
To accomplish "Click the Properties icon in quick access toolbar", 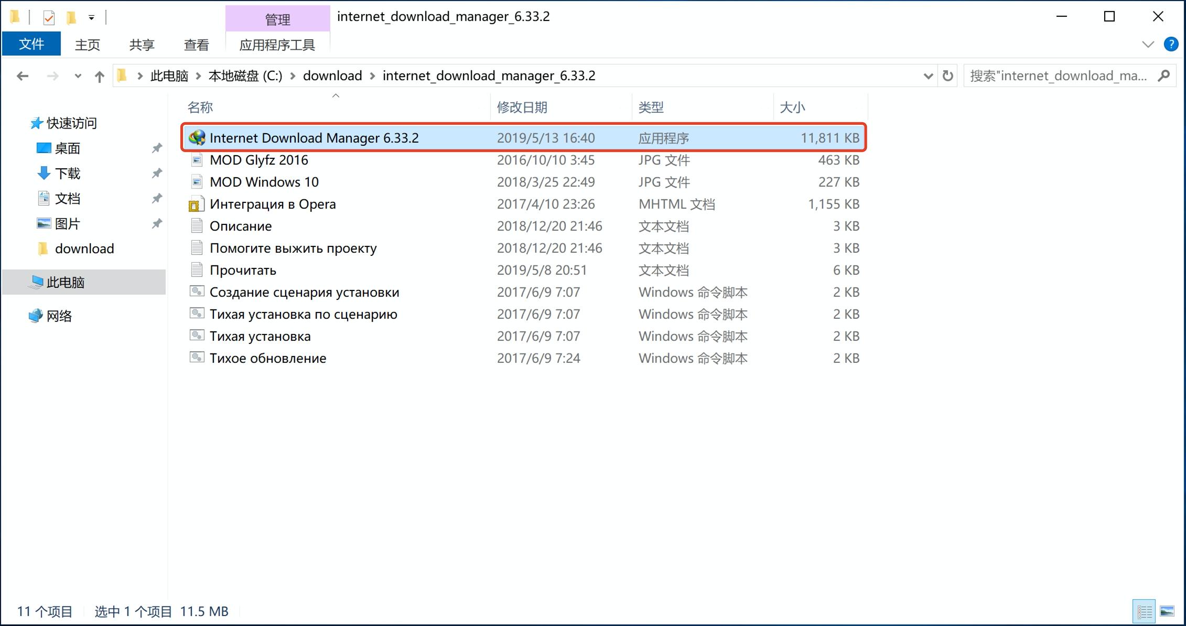I will [x=49, y=18].
